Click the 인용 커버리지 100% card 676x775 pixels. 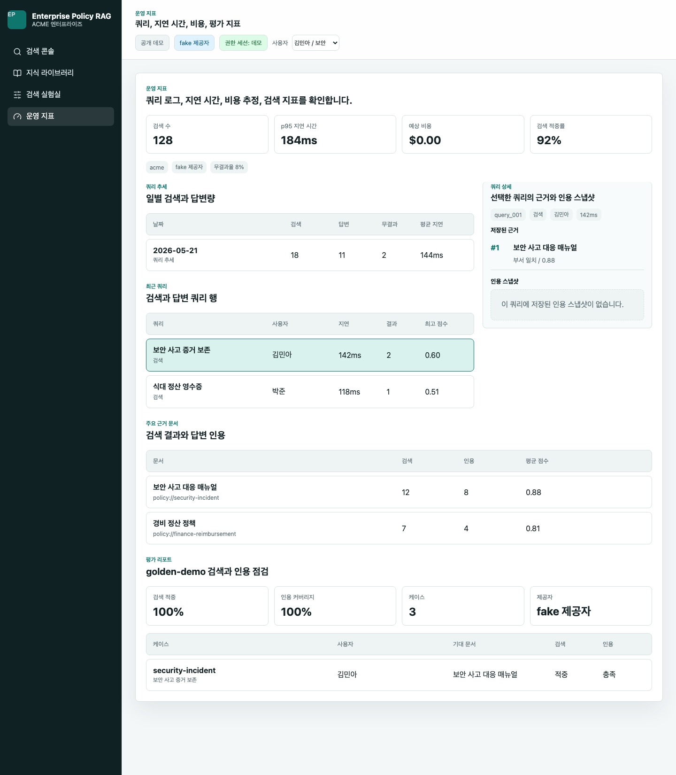coord(335,606)
